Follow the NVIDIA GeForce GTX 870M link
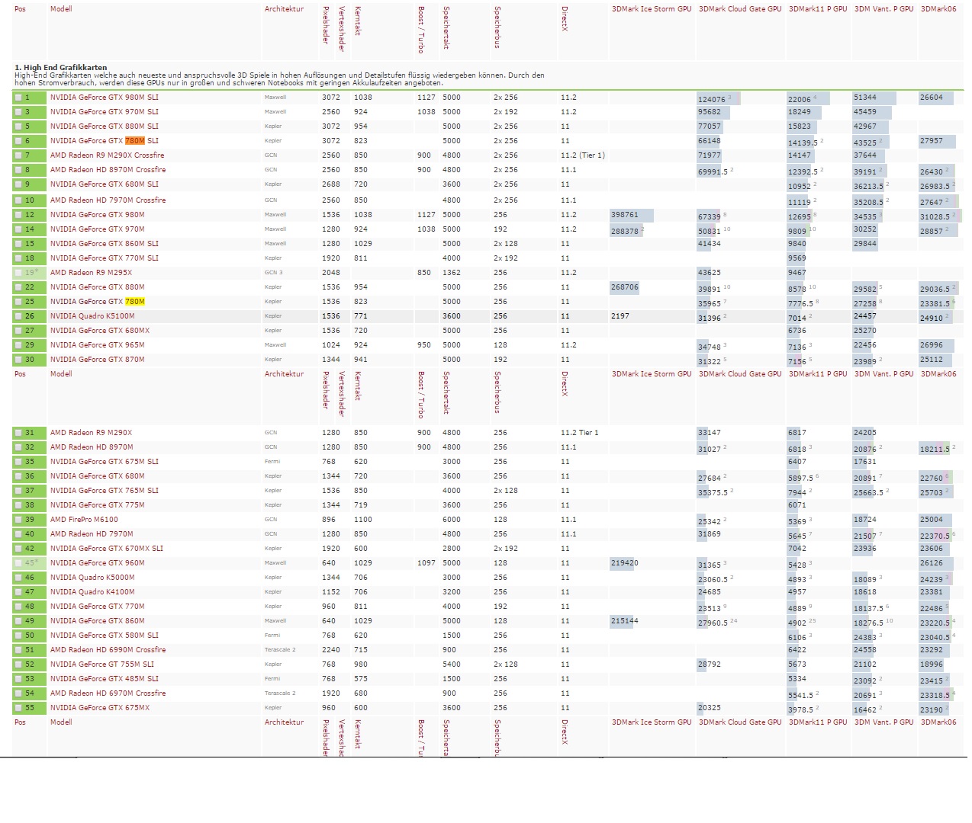Viewport: 972px width, 823px height. pyautogui.click(x=98, y=360)
